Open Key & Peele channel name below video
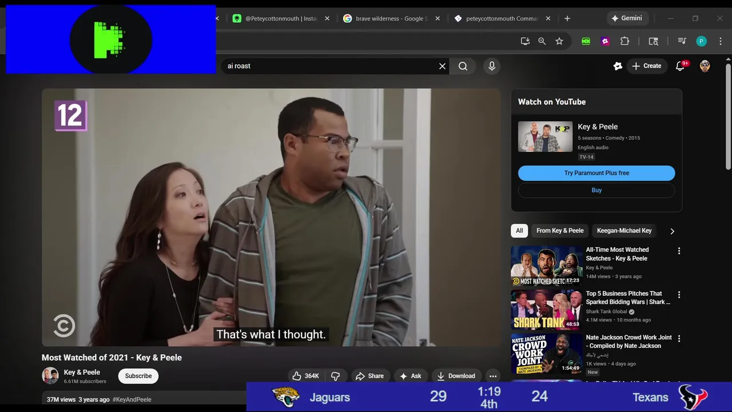The height and width of the screenshot is (412, 732). 82,372
